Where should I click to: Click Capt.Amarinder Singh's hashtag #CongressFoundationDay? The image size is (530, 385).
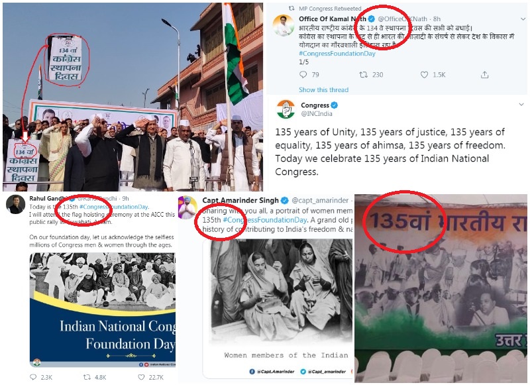click(x=265, y=220)
